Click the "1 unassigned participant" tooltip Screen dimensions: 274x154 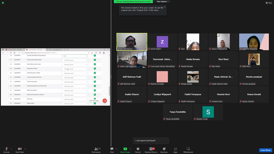tap(151, 141)
